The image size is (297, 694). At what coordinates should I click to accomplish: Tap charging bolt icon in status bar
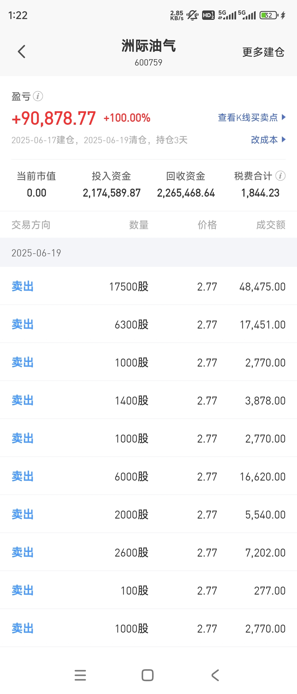point(283,15)
